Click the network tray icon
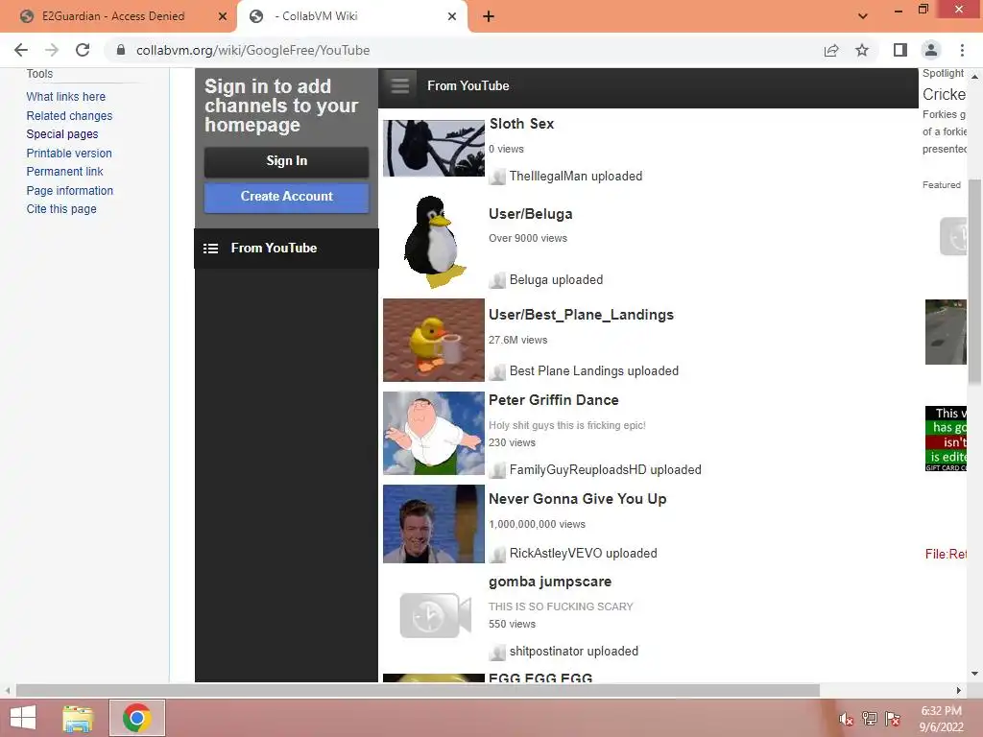The height and width of the screenshot is (737, 983). [x=870, y=719]
